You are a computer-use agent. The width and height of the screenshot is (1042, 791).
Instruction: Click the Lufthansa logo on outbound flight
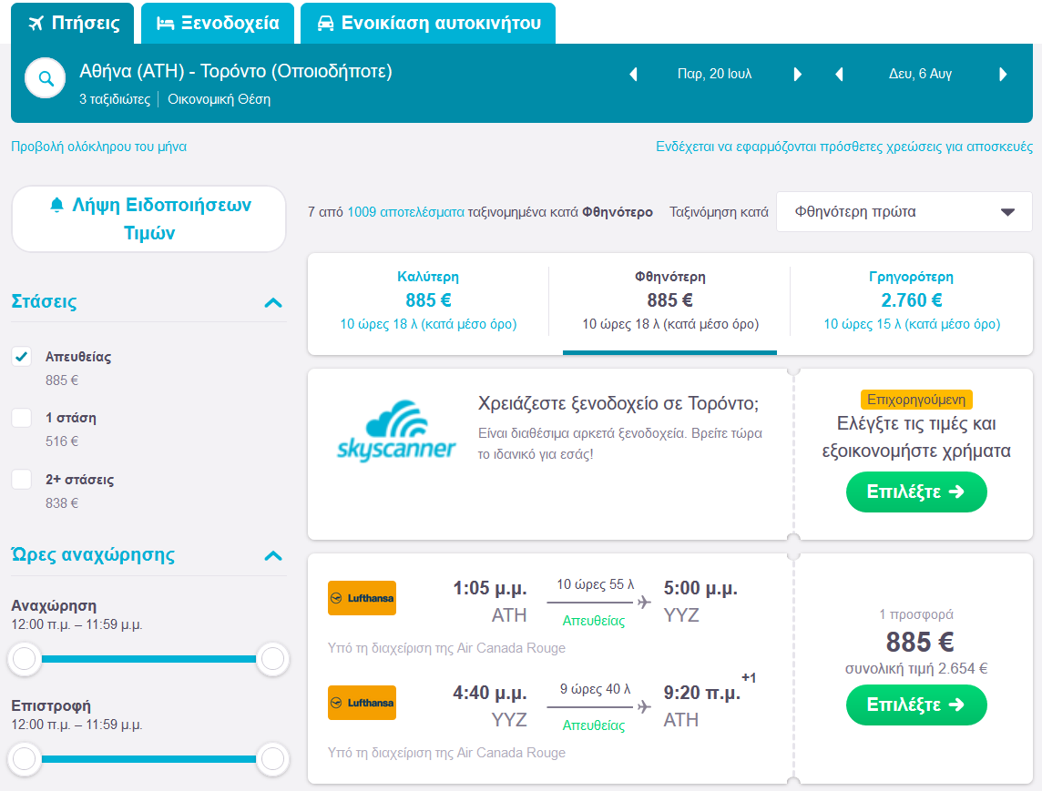362,598
